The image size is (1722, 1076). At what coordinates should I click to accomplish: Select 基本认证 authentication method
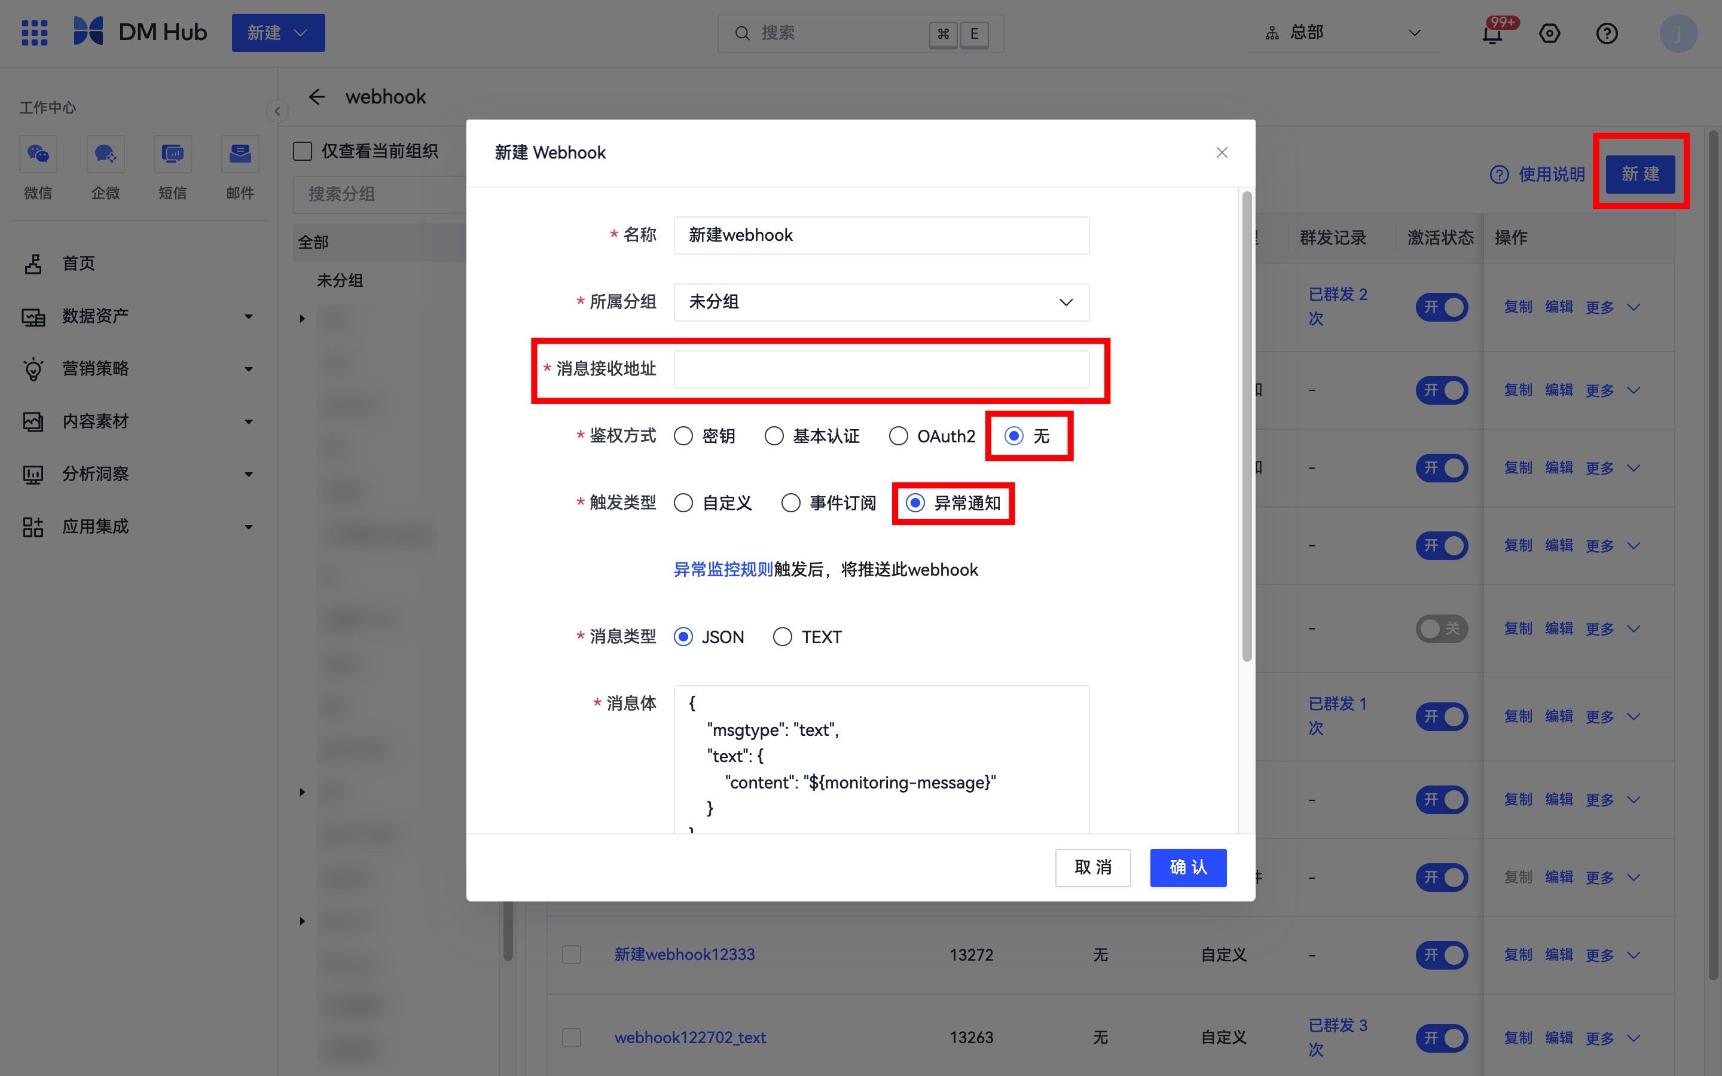coord(774,436)
